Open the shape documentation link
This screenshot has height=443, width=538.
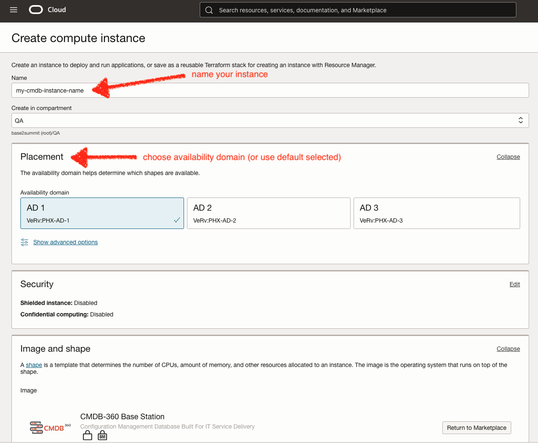(x=34, y=365)
